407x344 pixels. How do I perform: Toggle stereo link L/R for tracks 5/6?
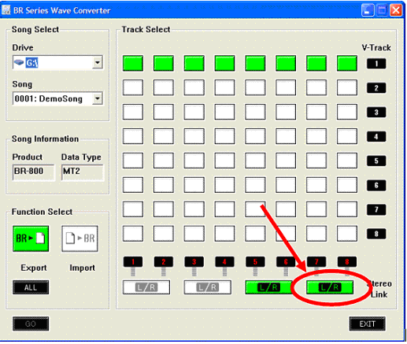268,287
